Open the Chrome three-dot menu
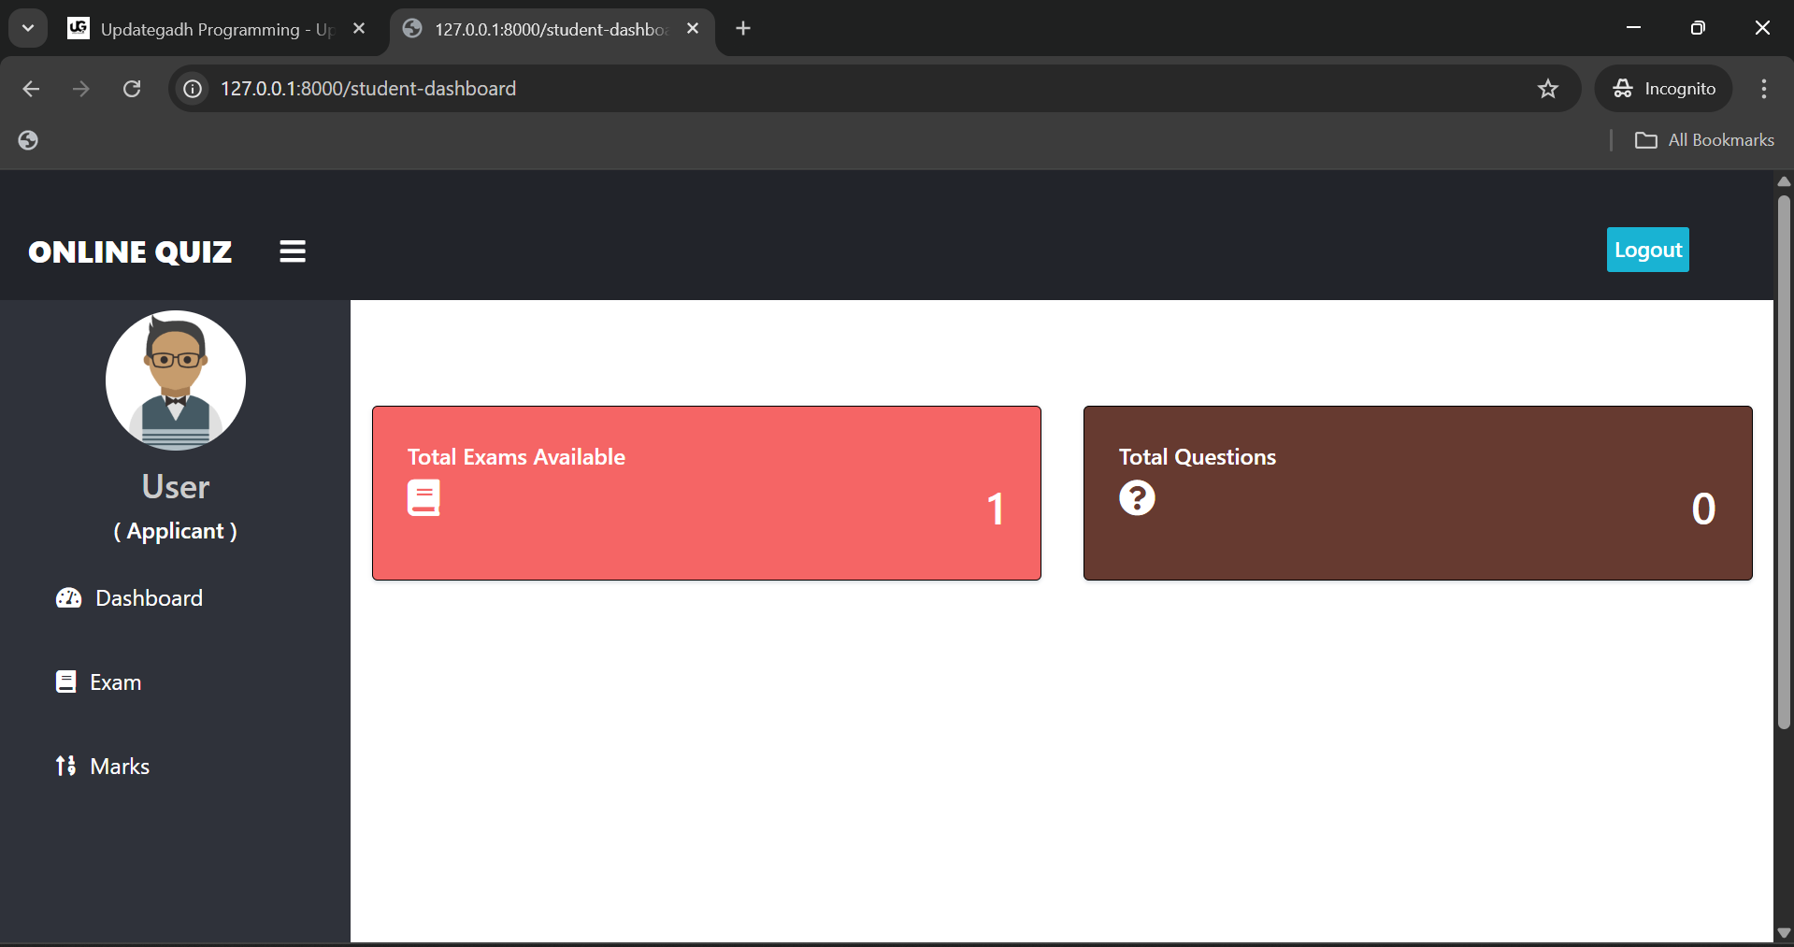 (x=1764, y=89)
